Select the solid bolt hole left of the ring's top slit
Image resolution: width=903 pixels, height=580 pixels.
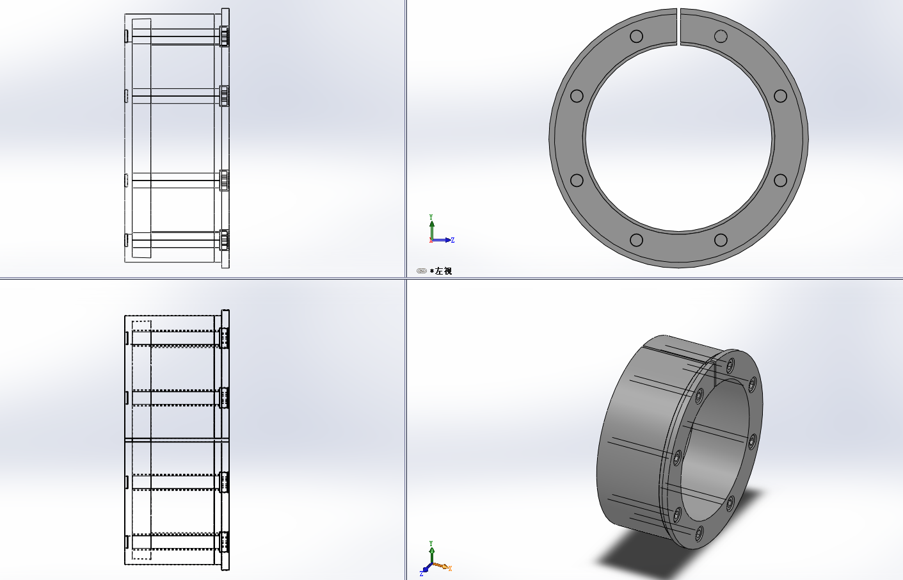point(636,36)
